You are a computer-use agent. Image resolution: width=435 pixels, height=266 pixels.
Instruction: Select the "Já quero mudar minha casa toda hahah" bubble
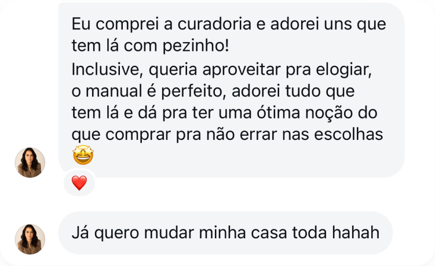click(225, 232)
